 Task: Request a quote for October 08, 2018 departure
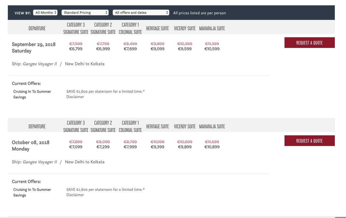click(x=309, y=141)
